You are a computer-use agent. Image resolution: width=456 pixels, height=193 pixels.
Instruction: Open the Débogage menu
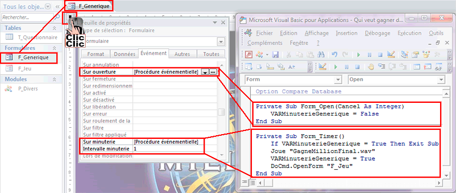377,33
